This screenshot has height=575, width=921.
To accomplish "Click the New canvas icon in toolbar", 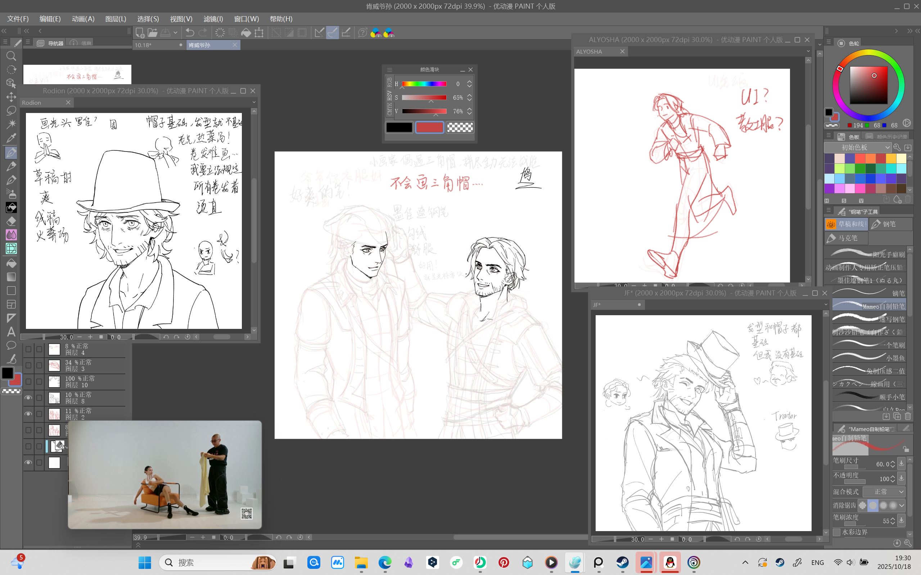I will coord(140,33).
